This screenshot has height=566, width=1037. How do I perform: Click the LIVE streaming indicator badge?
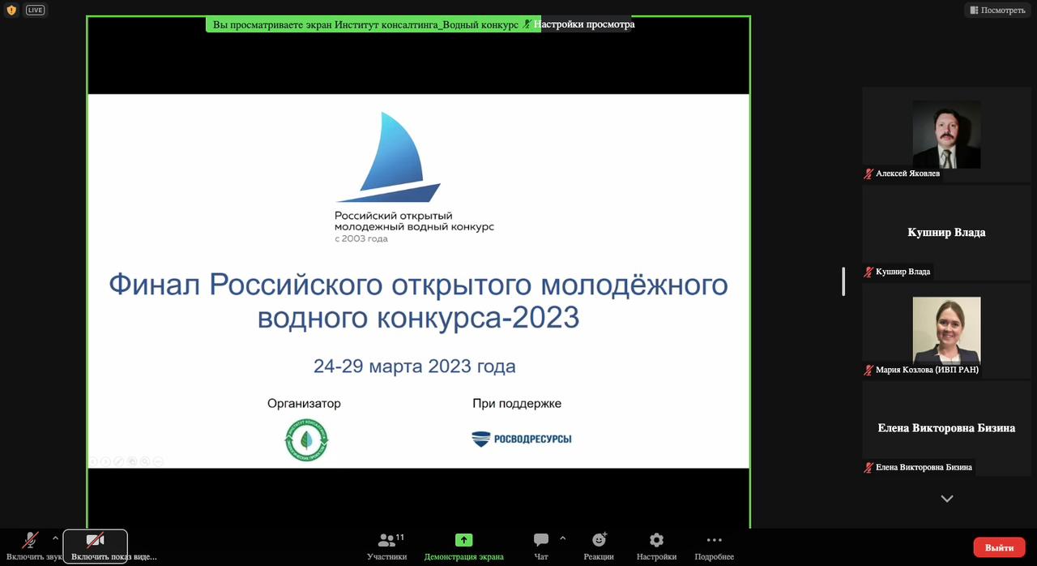click(x=35, y=10)
